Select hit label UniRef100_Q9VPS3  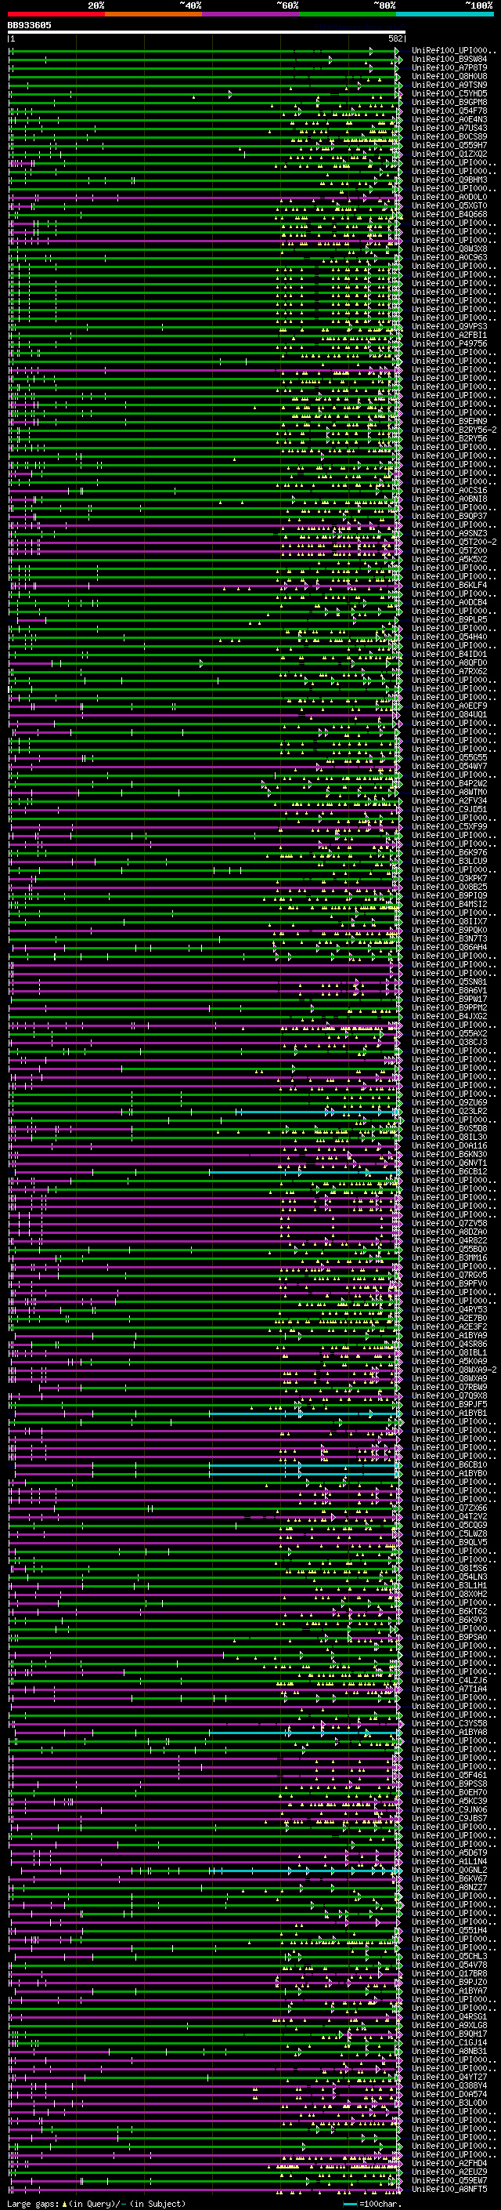(x=449, y=326)
